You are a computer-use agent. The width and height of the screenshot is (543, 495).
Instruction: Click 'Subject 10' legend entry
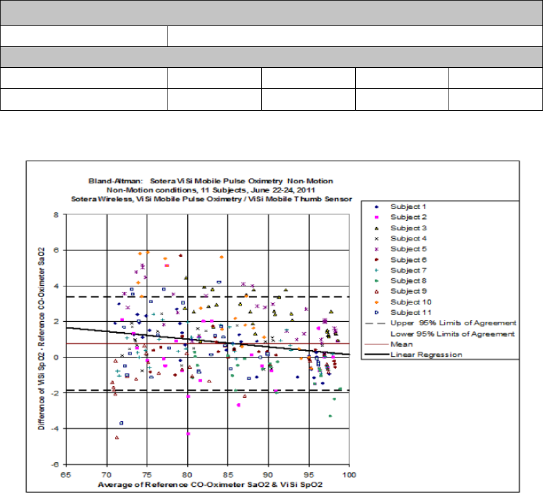[x=411, y=302]
